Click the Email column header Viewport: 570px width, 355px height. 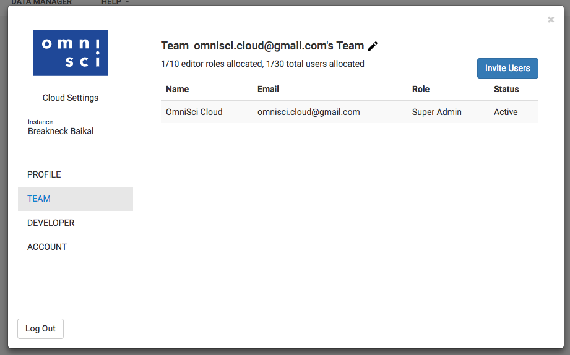[x=268, y=89]
